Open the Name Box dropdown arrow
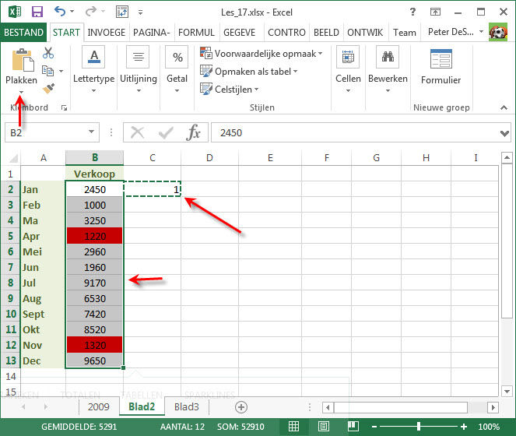Viewport: 516px width, 436px height. [92, 132]
